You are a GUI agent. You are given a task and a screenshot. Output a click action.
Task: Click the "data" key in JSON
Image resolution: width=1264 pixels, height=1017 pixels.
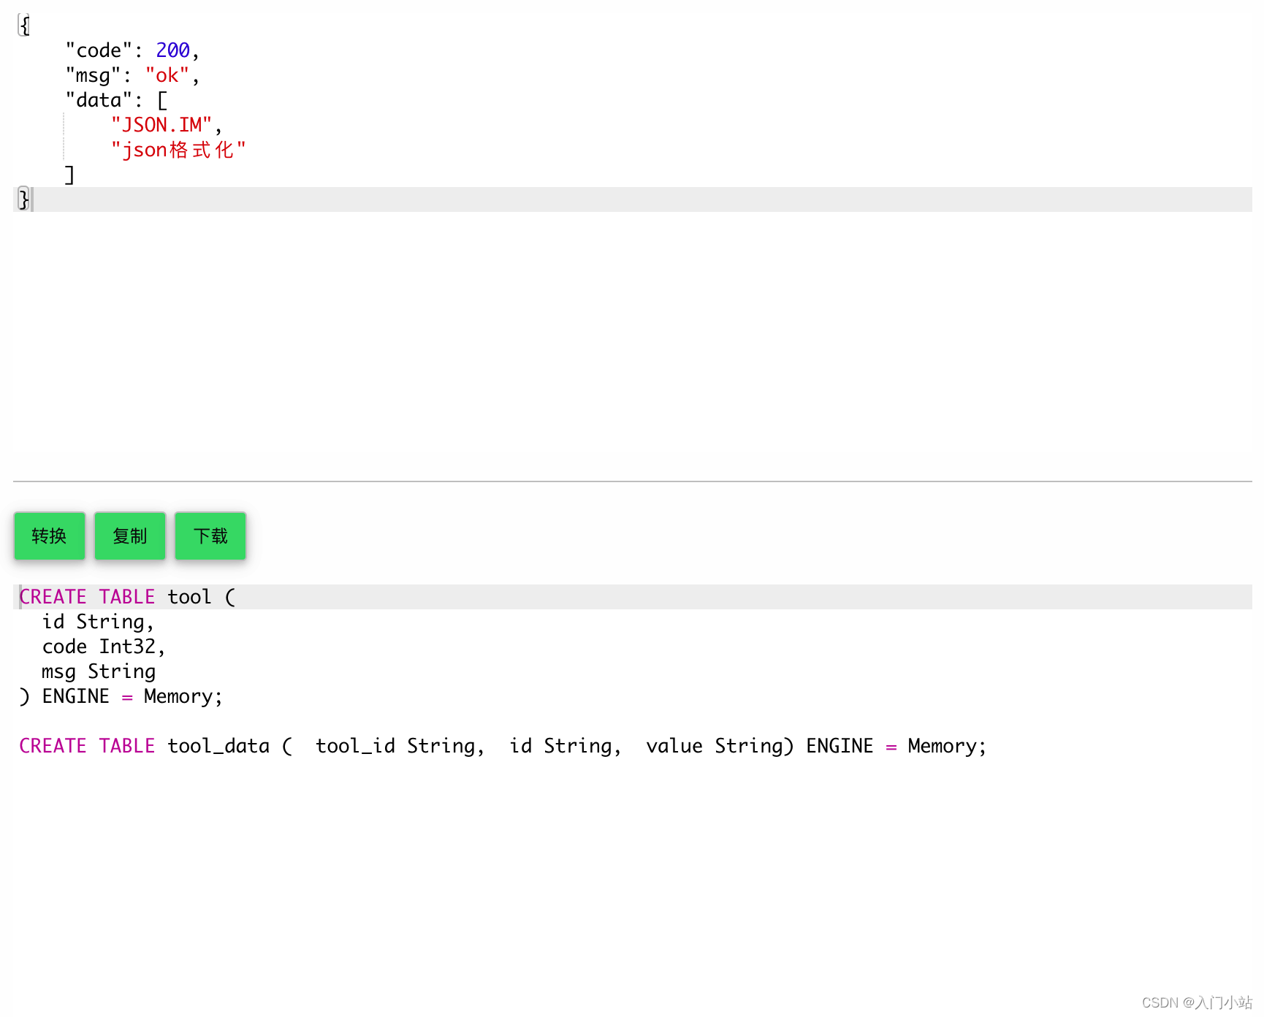point(99,100)
